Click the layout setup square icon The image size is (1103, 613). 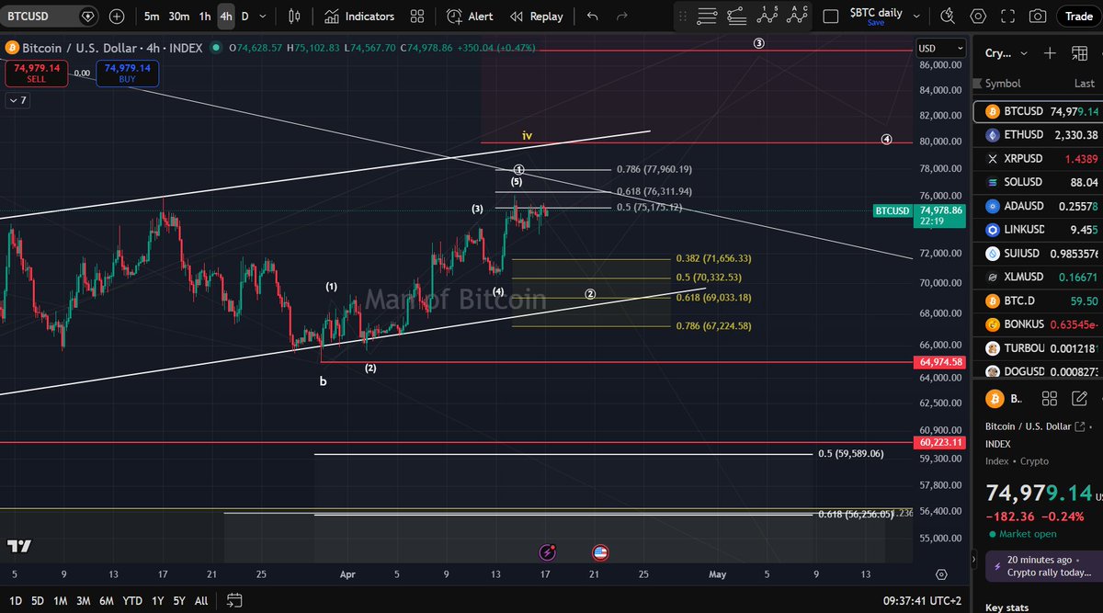coord(830,17)
